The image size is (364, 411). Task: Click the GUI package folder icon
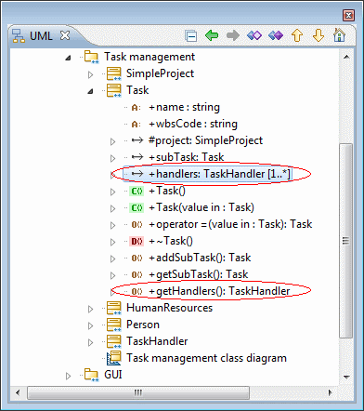tap(92, 375)
